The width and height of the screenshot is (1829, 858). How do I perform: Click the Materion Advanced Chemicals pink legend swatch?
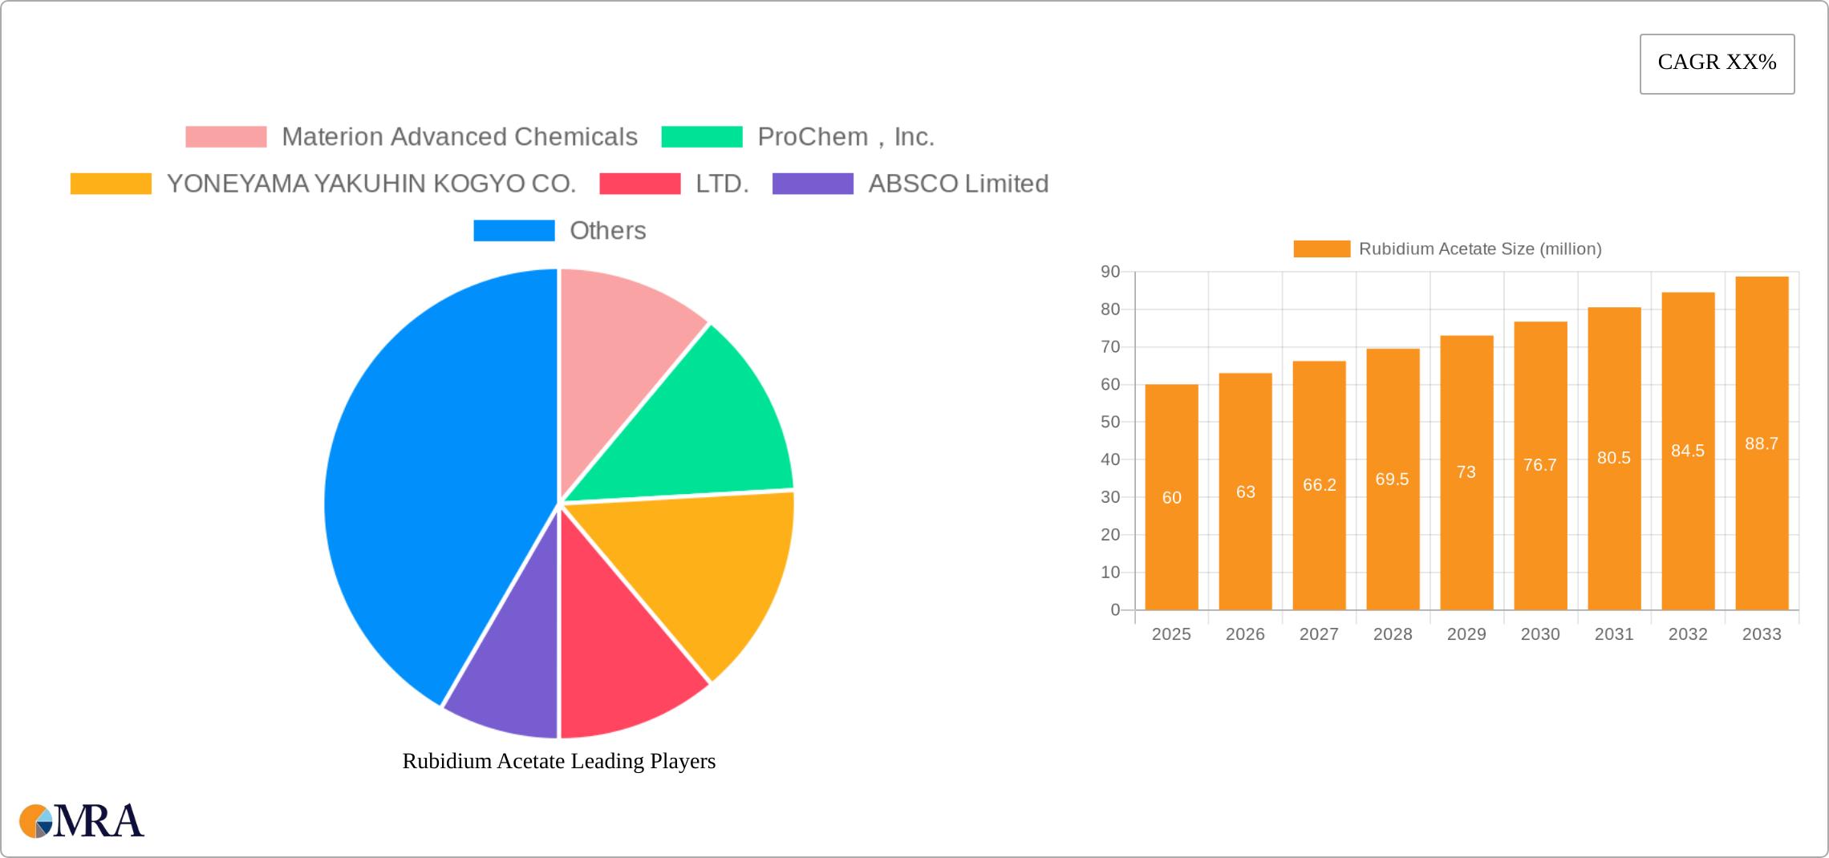(x=225, y=137)
